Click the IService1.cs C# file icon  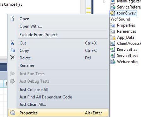[x=113, y=50]
